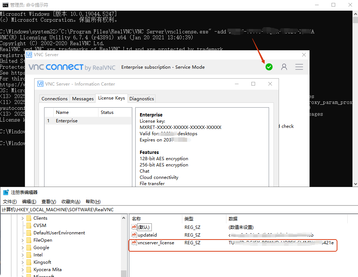Select the DefaultUserEnvironment tree key label
The width and height of the screenshot is (358, 277).
(59, 233)
